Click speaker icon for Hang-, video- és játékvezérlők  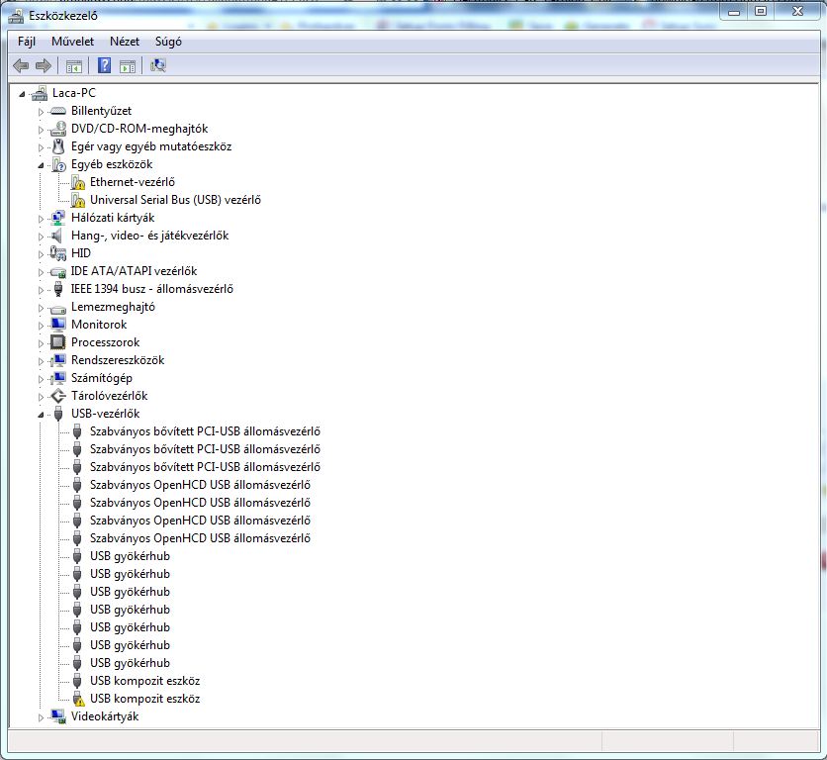point(57,236)
